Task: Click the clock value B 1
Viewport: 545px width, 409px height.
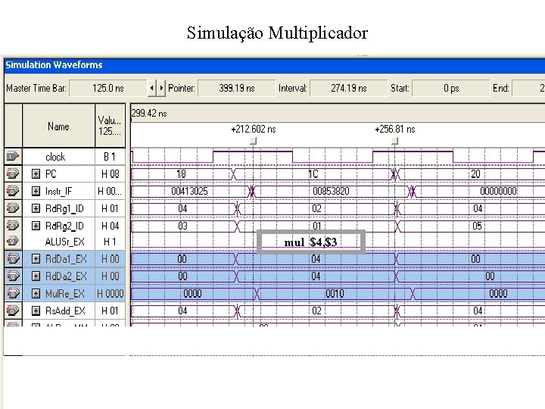Action: [110, 157]
